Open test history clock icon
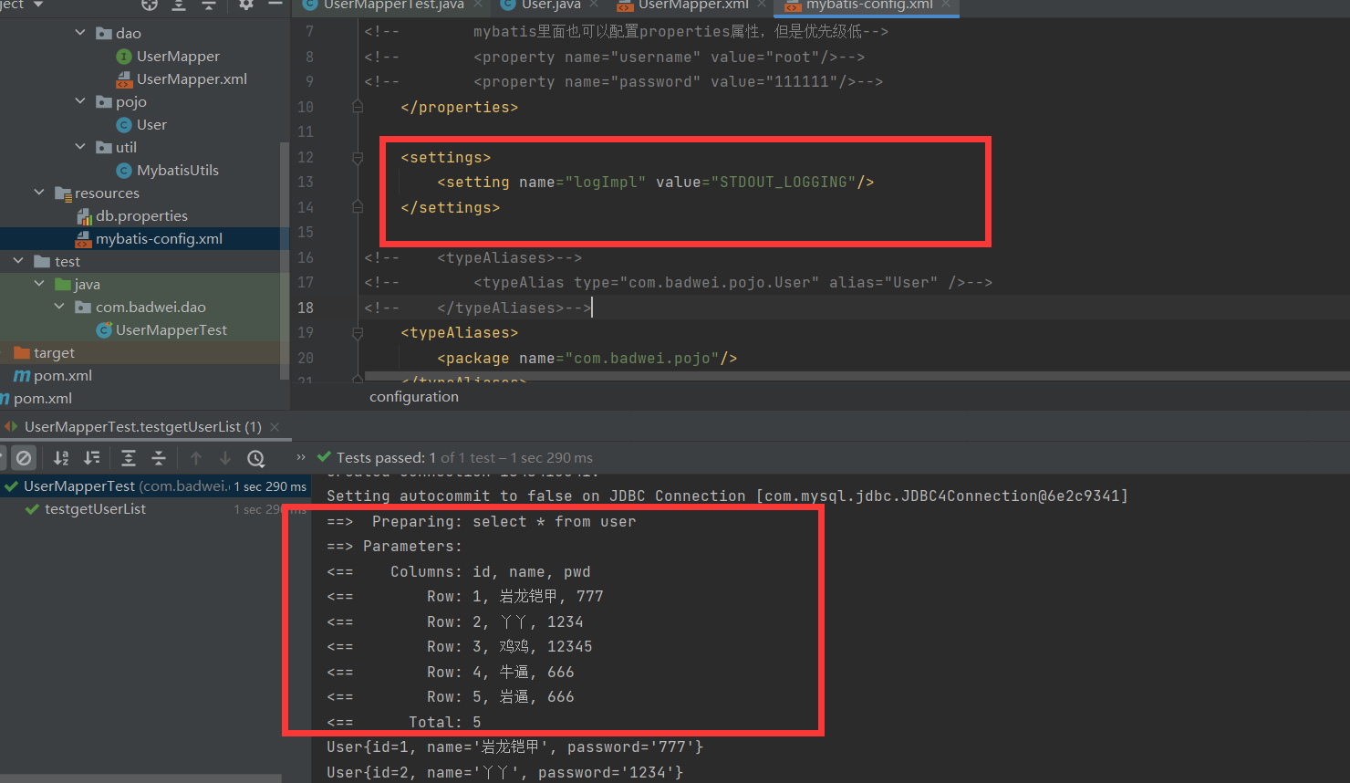Viewport: 1350px width, 783px height. [256, 458]
